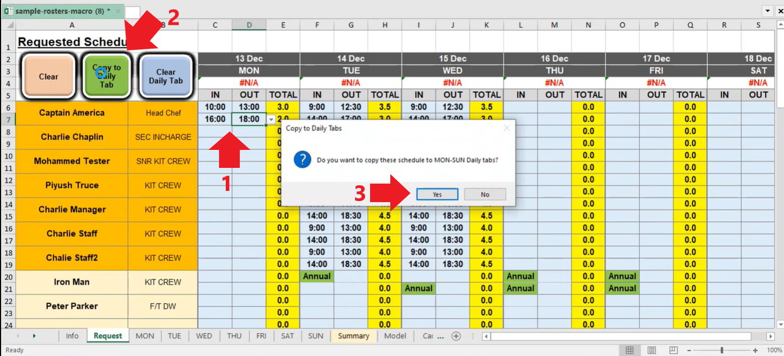784x356 pixels.
Task: Switch to Normal view icon
Action: (630, 350)
